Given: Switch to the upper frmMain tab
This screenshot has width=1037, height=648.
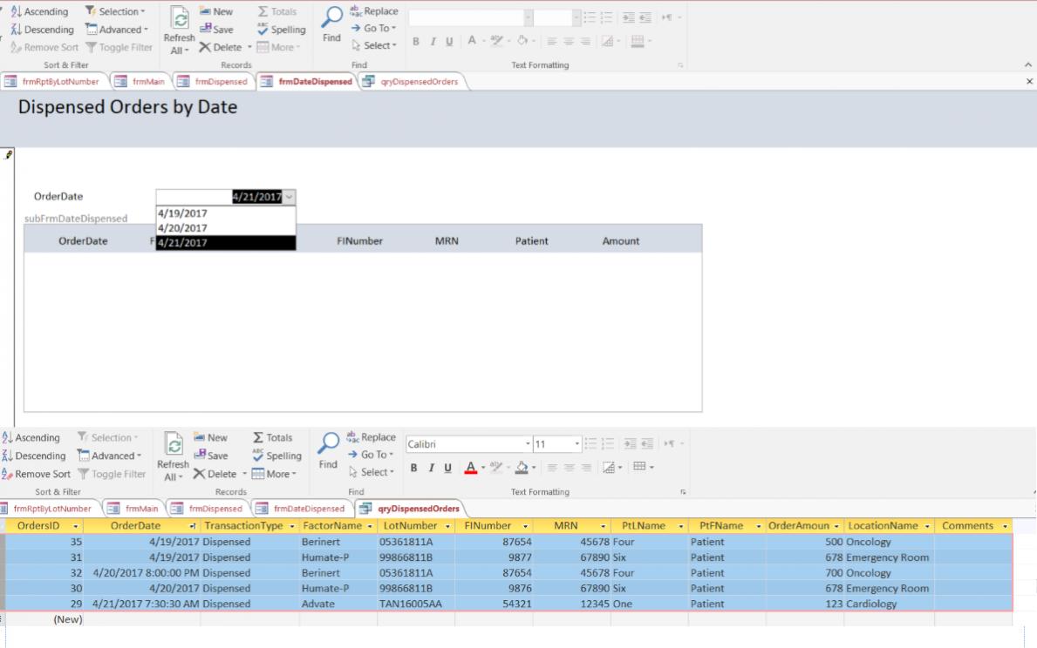Looking at the screenshot, I should tap(140, 81).
